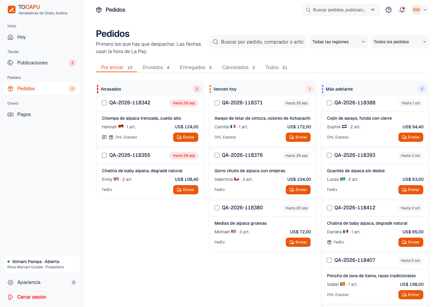Click the gift icon on order QA-2026-118342

pos(111,137)
